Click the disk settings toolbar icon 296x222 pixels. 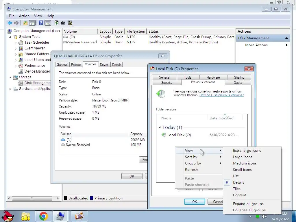tap(70, 23)
